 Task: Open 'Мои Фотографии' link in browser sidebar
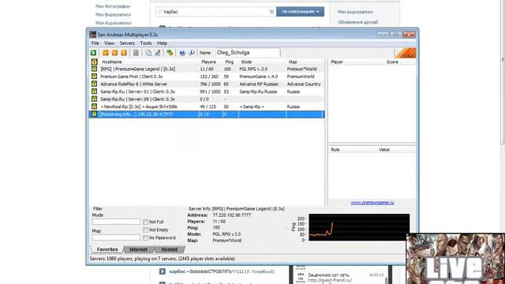click(x=113, y=6)
